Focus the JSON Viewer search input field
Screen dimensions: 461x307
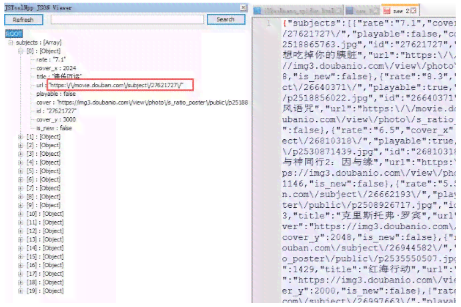click(127, 19)
